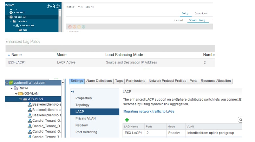Click the RackA datacenter icon
Viewport: 255px width, 142px height.
click(x=16, y=88)
